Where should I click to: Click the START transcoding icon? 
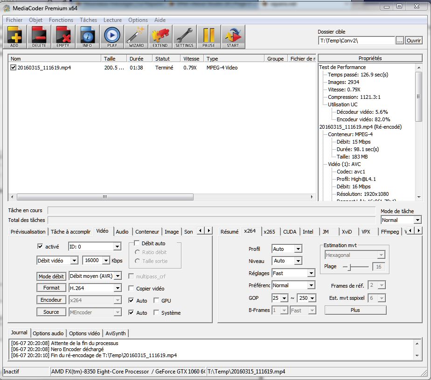coord(233,37)
